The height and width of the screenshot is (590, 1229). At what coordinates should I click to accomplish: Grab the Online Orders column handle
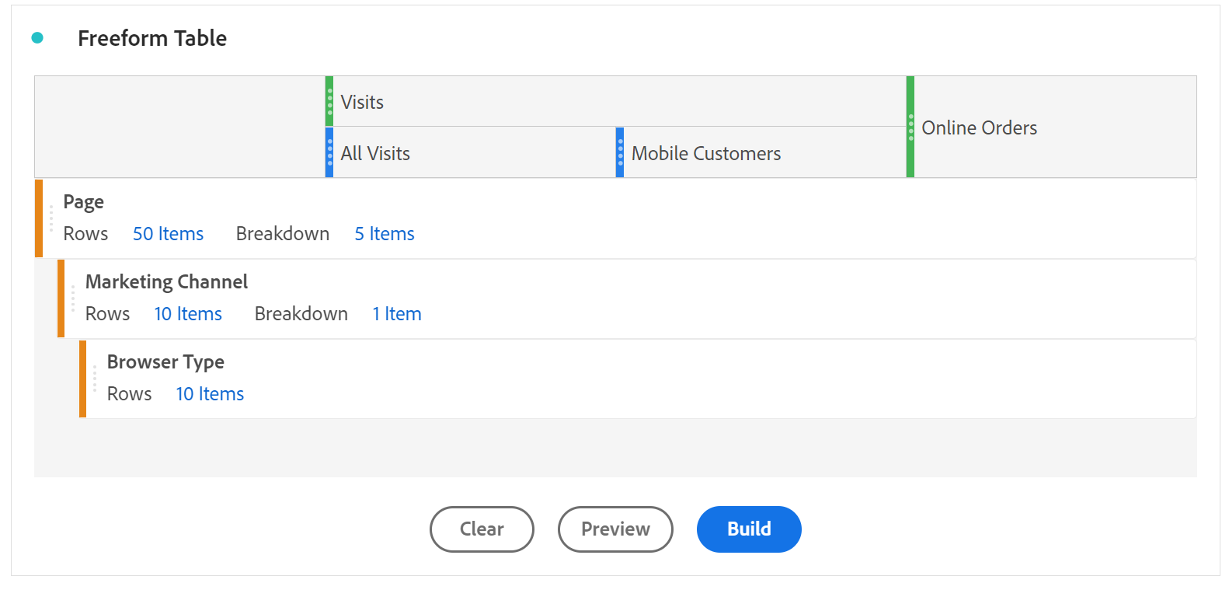click(910, 127)
